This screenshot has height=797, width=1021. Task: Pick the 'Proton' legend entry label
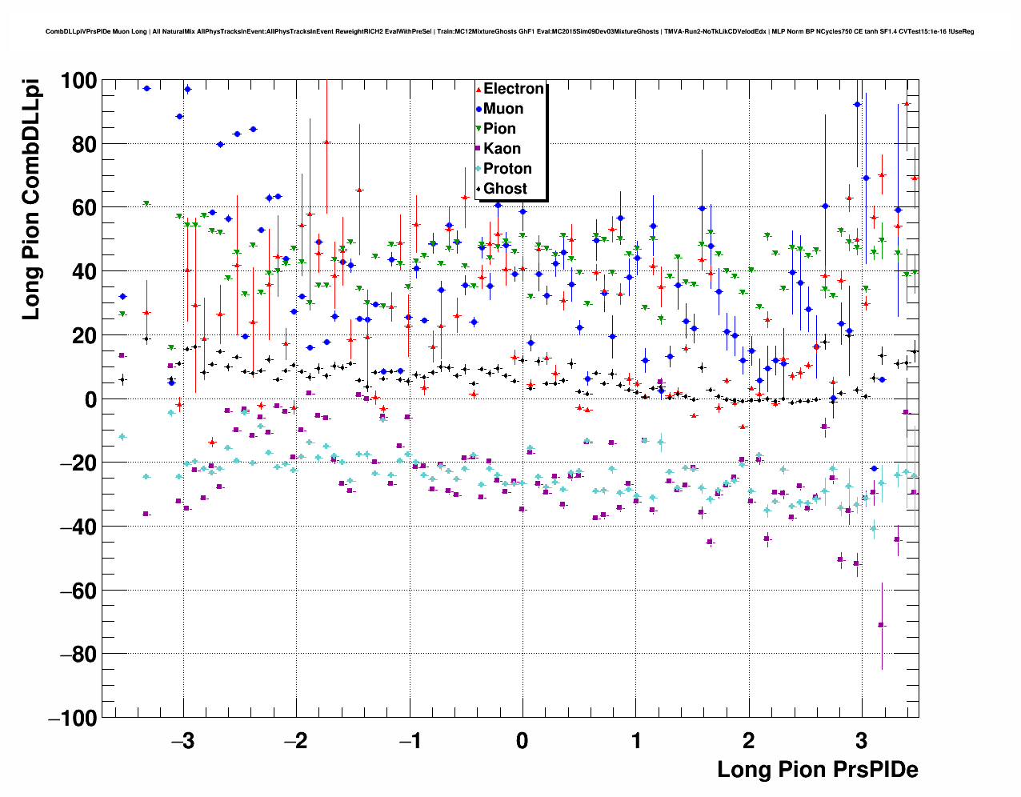click(507, 169)
